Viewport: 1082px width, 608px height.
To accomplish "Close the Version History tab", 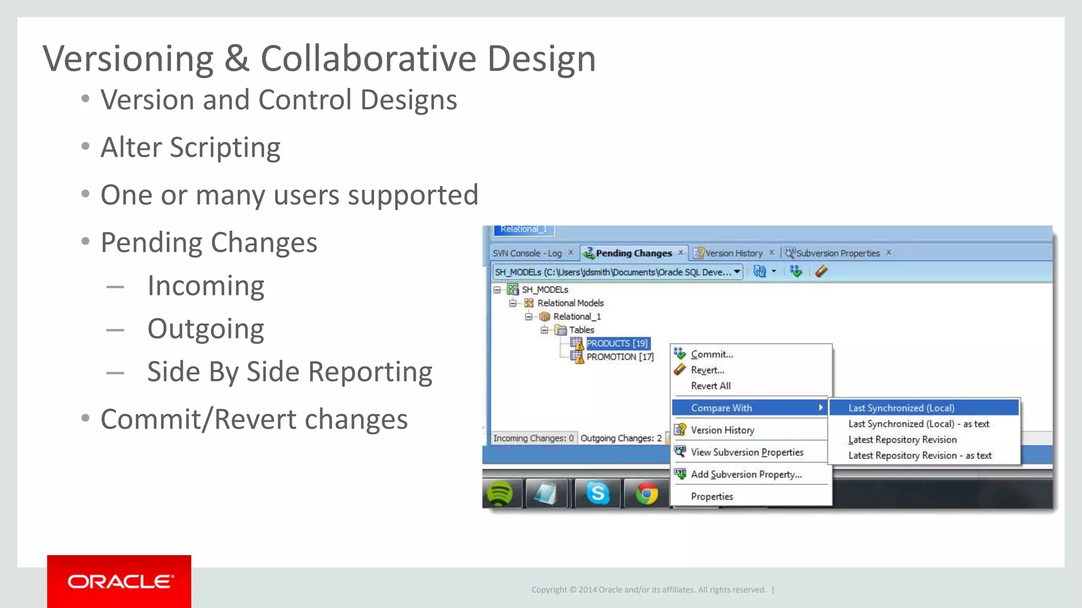I will 772,253.
